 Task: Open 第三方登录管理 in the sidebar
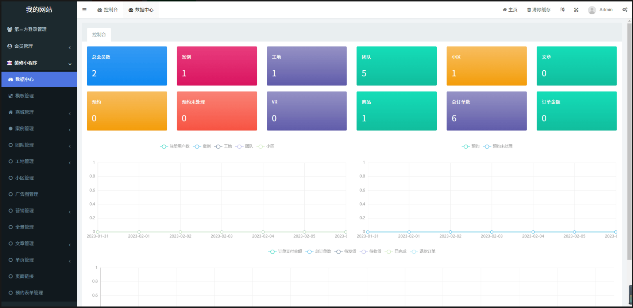[30, 30]
